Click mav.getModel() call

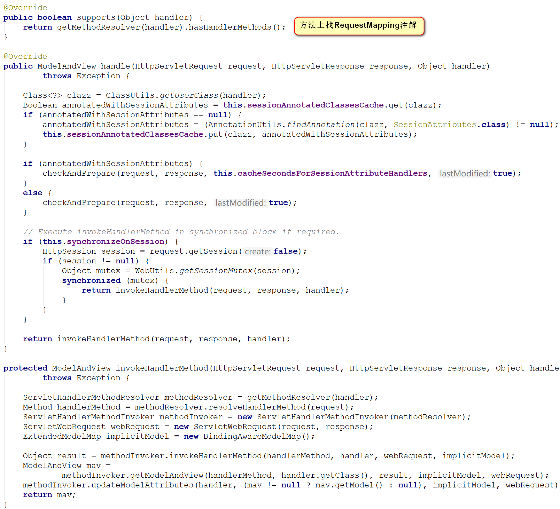pos(349,485)
